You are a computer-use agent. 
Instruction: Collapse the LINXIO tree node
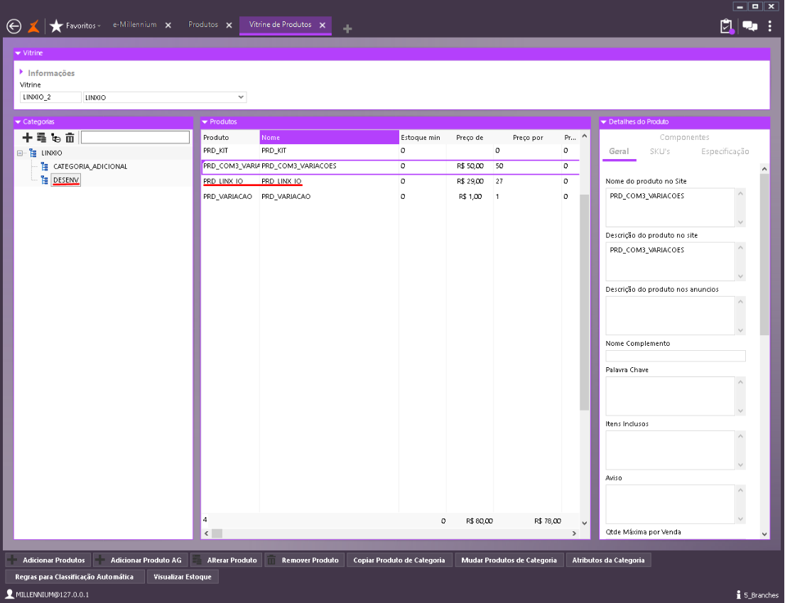(x=20, y=153)
